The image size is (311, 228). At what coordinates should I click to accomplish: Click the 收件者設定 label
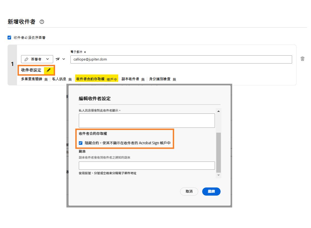pos(31,70)
